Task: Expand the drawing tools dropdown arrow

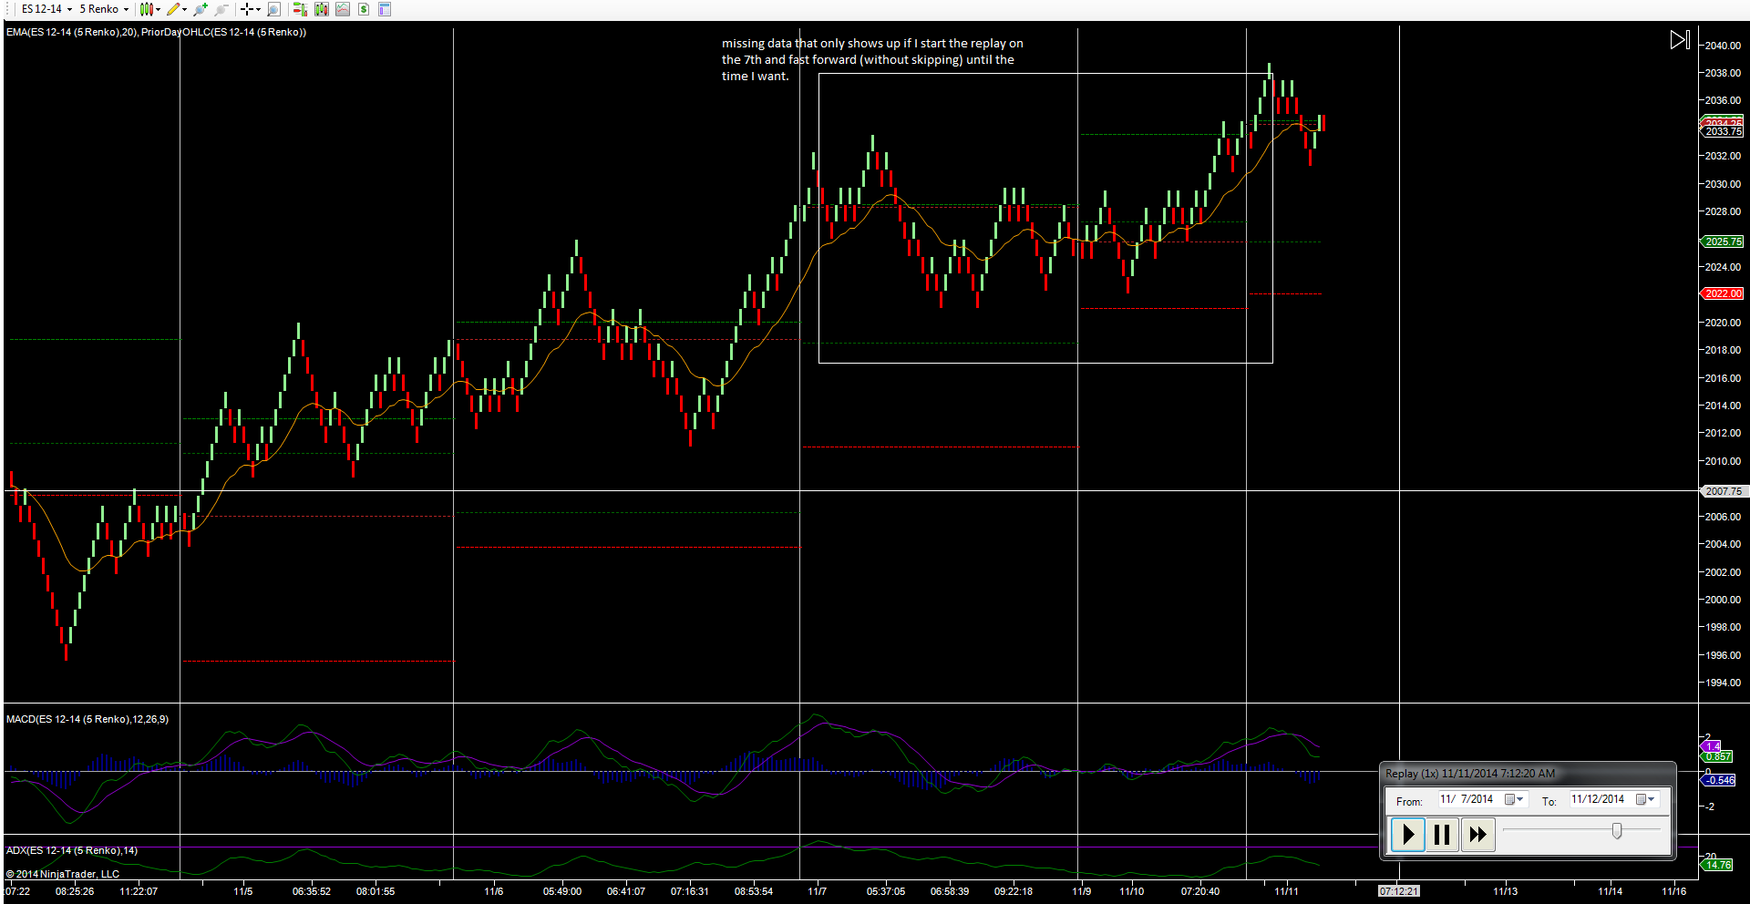Action: [x=185, y=9]
